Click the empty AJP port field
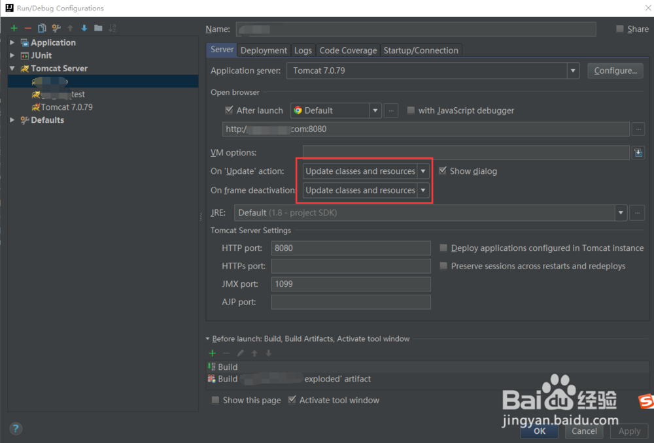Image resolution: width=654 pixels, height=443 pixels. pyautogui.click(x=351, y=302)
